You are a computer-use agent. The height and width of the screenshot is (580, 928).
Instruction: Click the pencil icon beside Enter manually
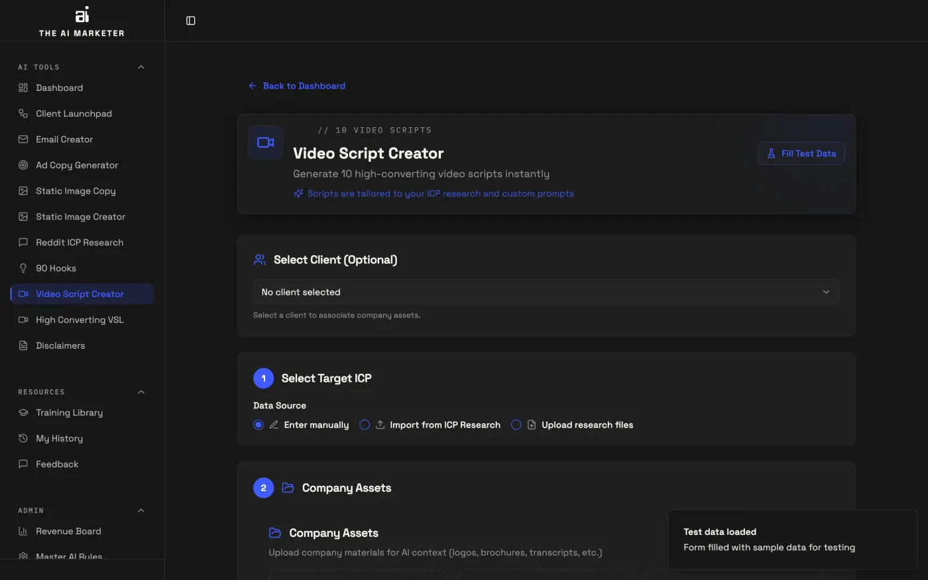tap(274, 425)
